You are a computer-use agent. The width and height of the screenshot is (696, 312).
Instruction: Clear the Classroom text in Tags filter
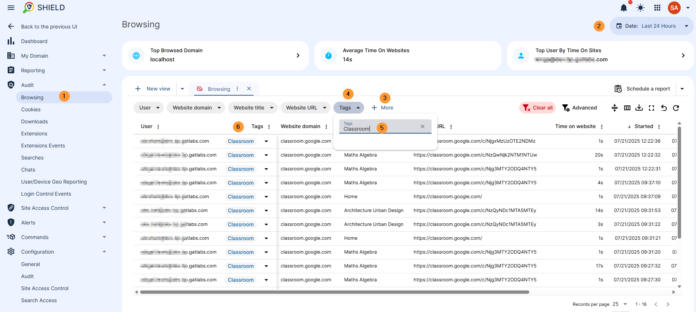[x=422, y=126]
